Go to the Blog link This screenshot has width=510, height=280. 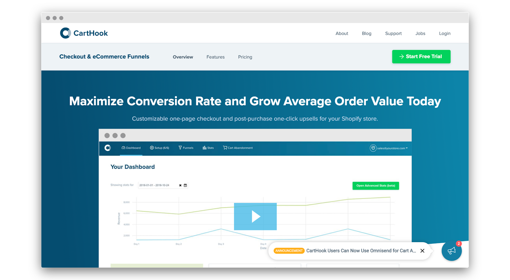click(367, 33)
